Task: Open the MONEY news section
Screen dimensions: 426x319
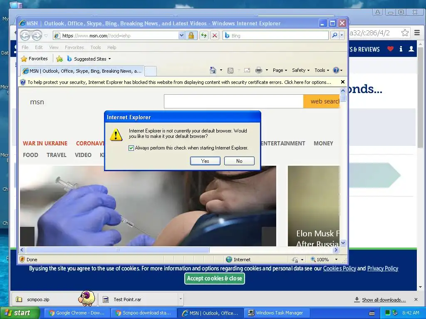Action: (x=323, y=143)
